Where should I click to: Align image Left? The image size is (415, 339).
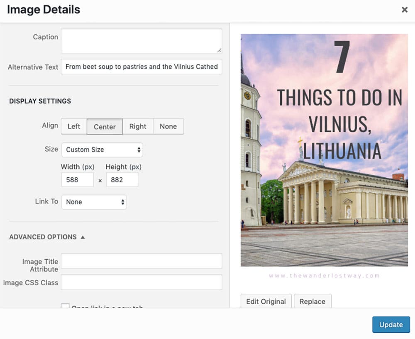click(x=74, y=126)
